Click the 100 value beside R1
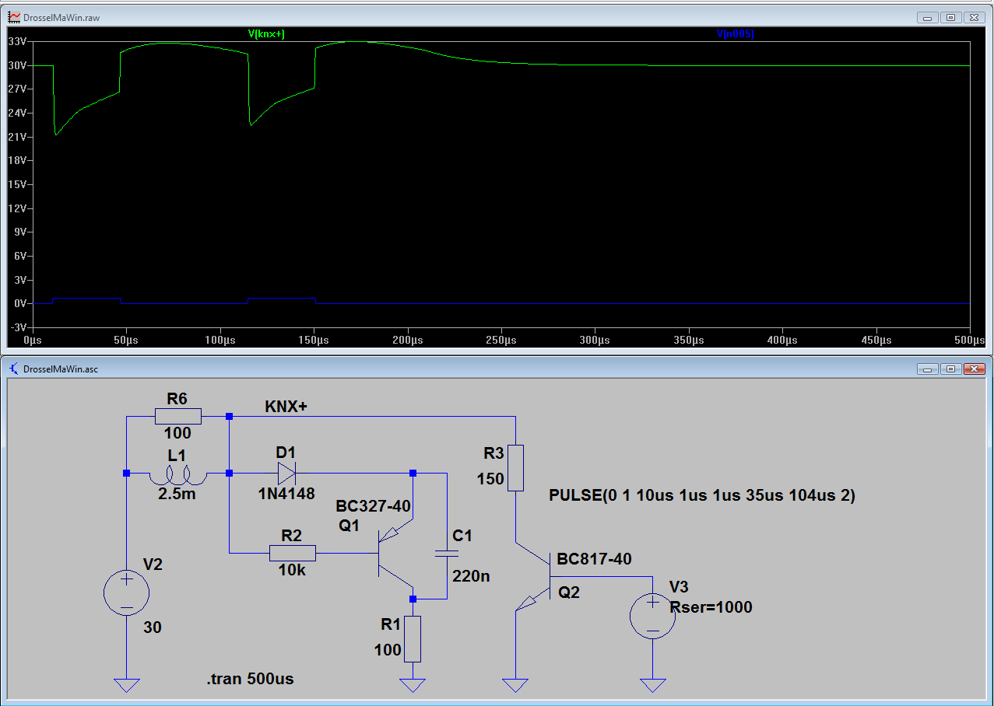This screenshot has width=994, height=706. (388, 650)
